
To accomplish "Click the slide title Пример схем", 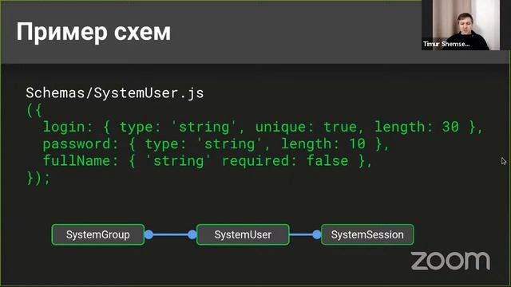I will click(x=93, y=32).
